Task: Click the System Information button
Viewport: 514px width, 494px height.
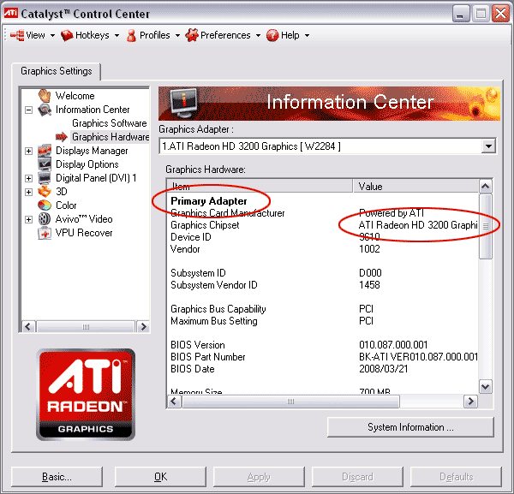Action: tap(410, 427)
